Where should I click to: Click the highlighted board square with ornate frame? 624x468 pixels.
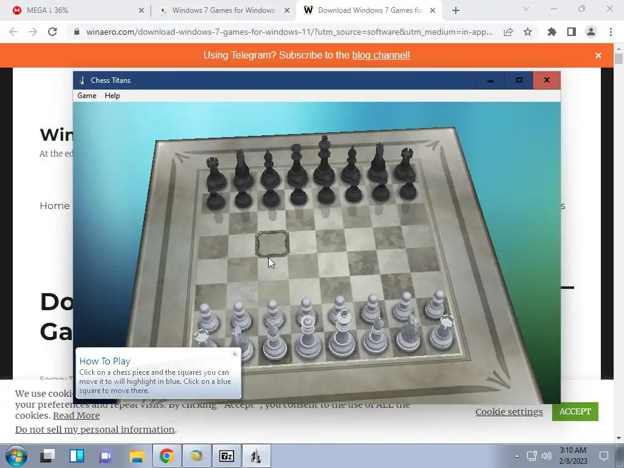(x=272, y=244)
